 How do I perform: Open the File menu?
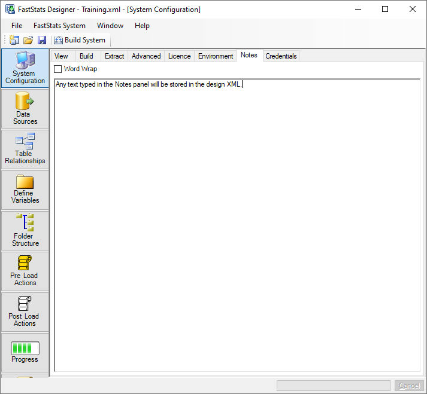17,26
